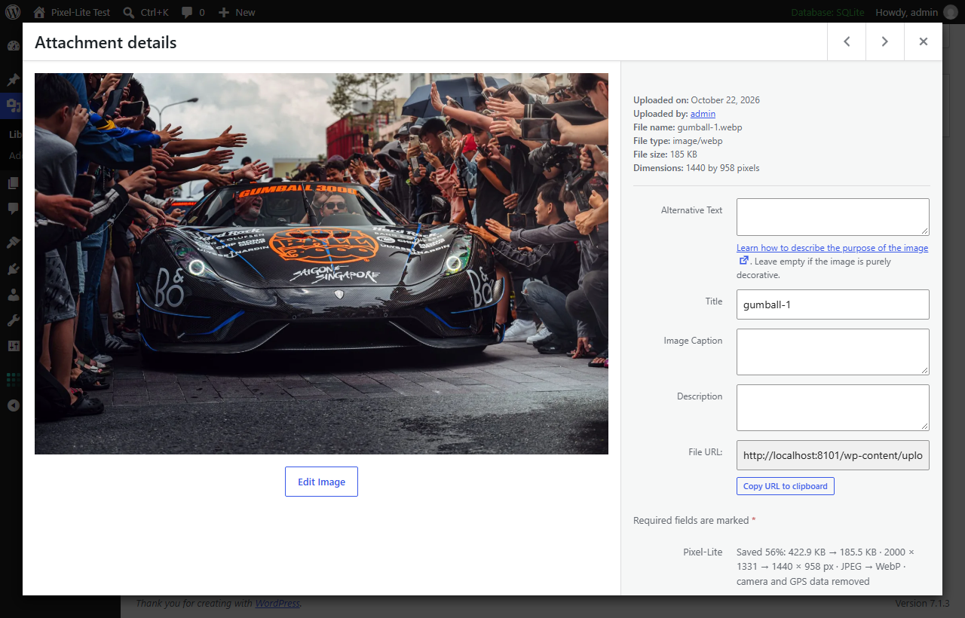Open Plugins via the plug sidebar icon

click(x=13, y=268)
